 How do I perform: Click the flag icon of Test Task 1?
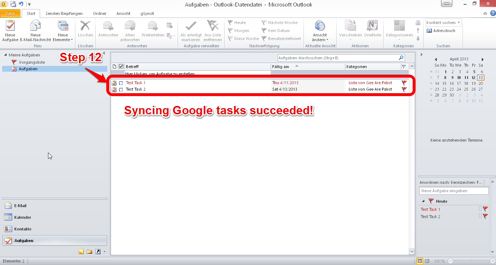point(404,83)
